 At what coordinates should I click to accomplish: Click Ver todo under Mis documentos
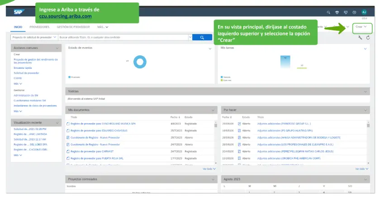coord(209,169)
